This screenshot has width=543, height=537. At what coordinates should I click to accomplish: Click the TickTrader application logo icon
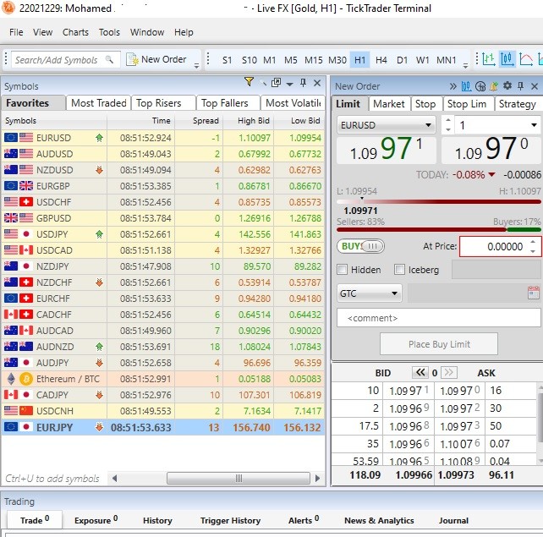(x=8, y=8)
